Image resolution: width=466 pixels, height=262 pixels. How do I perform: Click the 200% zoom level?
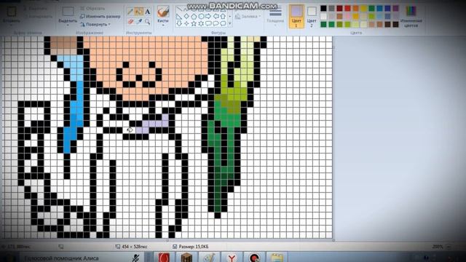437,247
